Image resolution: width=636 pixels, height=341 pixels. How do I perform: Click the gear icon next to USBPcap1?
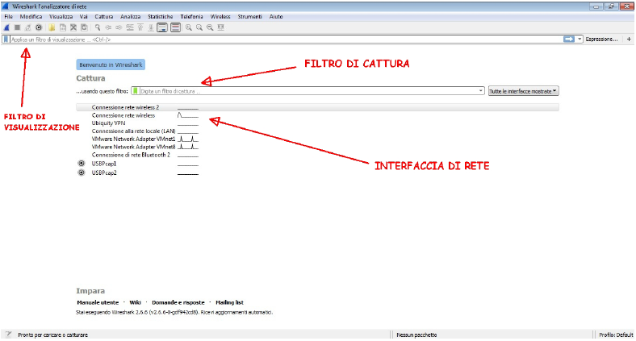coord(82,163)
